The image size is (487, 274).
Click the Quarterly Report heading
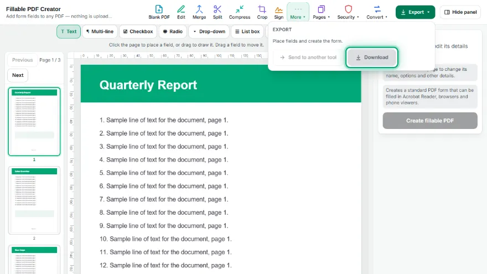pyautogui.click(x=148, y=85)
